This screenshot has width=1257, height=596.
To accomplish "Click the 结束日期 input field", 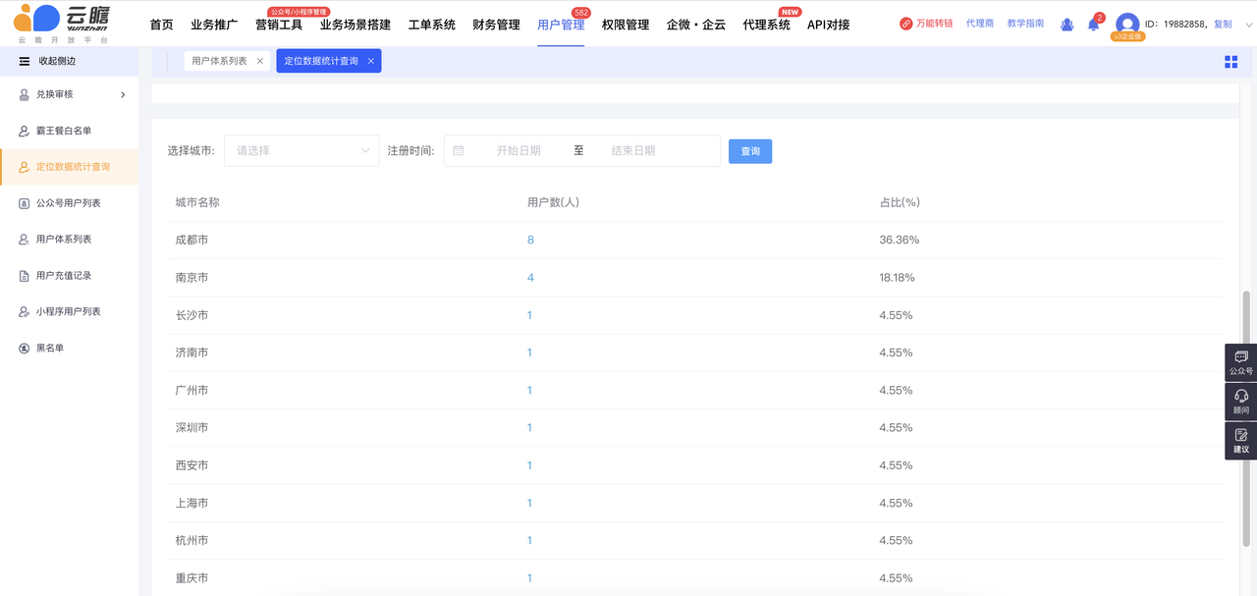I will [632, 151].
